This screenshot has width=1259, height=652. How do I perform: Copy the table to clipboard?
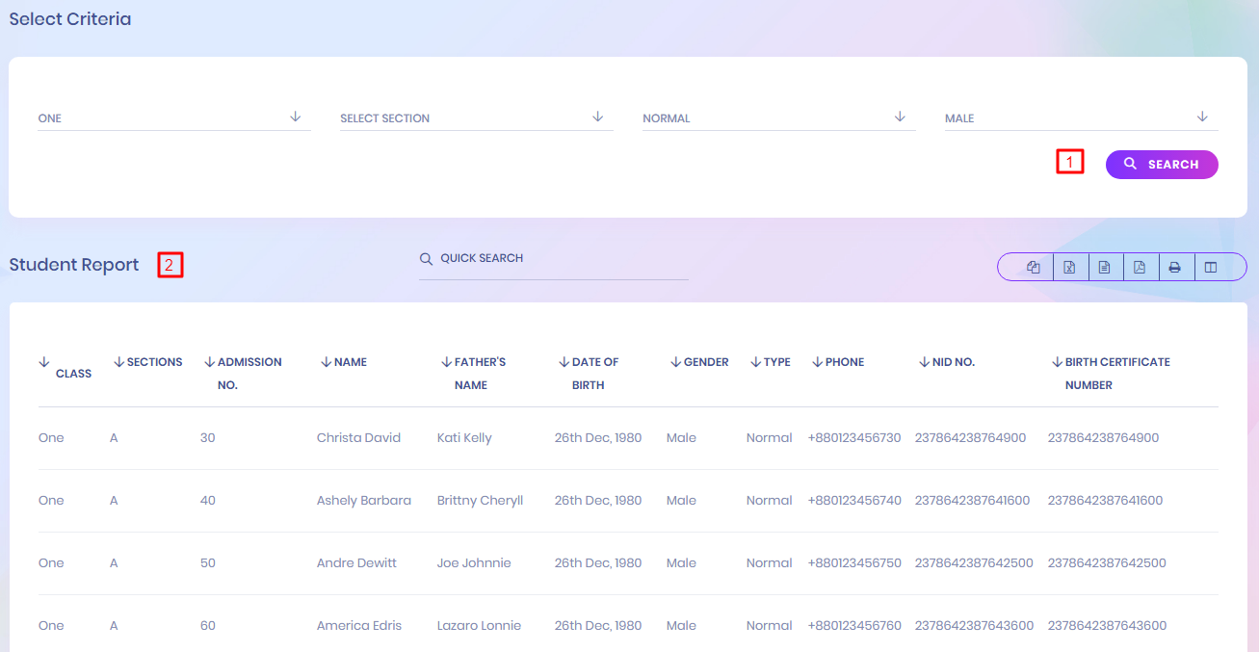pos(1034,268)
